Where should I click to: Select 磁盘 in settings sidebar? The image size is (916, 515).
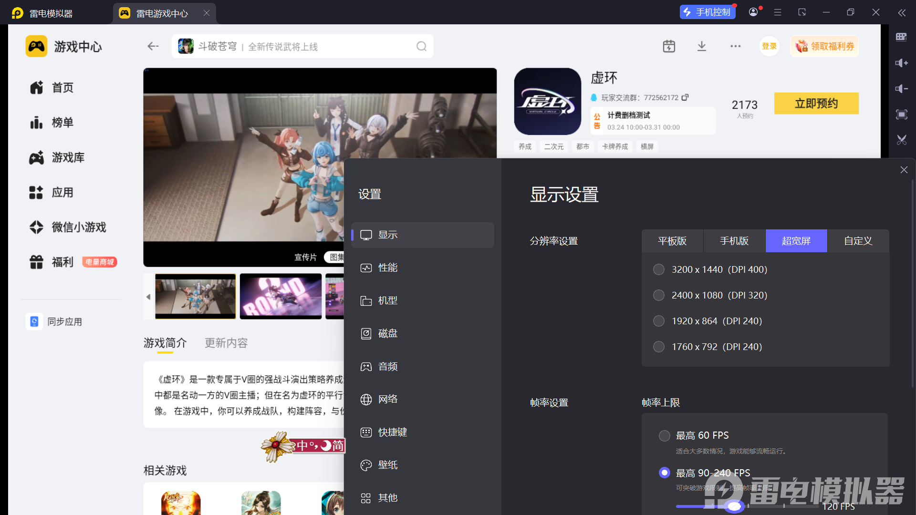387,333
